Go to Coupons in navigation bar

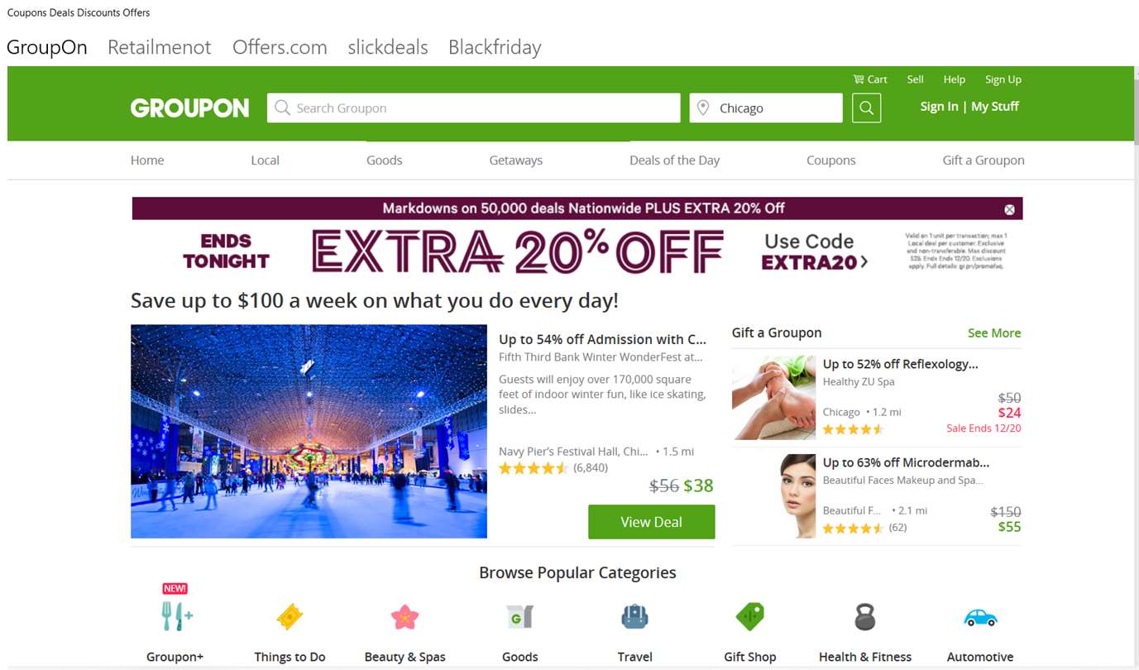click(831, 160)
